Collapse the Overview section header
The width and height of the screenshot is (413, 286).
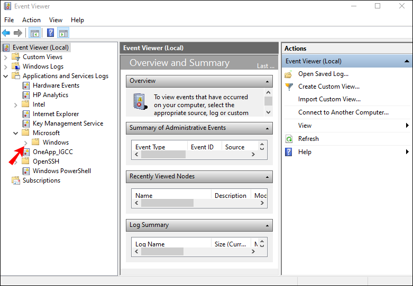268,81
